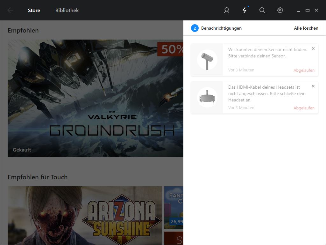The height and width of the screenshot is (245, 326).
Task: Click Abgelaufen on the HDMI notification
Action: coord(304,108)
